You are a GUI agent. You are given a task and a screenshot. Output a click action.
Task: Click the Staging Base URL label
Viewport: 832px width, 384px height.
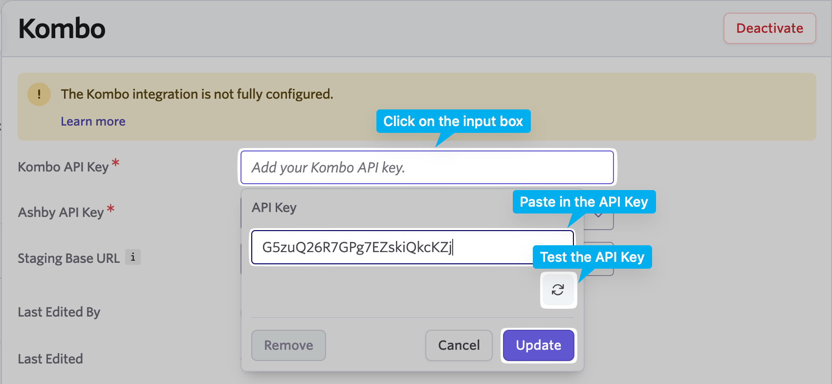tap(68, 258)
